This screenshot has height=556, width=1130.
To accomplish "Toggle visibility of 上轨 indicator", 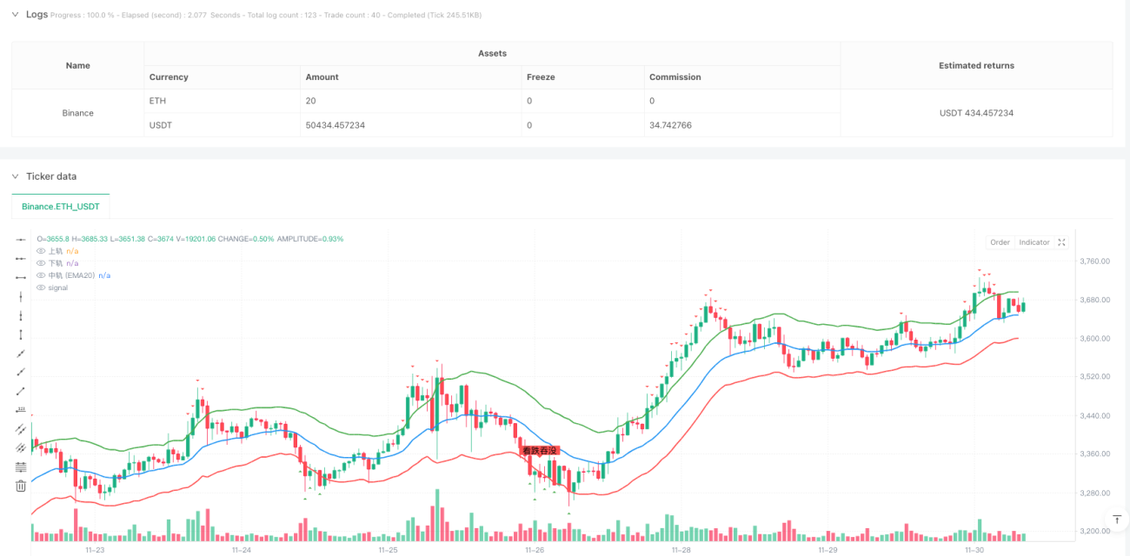I will coord(41,251).
